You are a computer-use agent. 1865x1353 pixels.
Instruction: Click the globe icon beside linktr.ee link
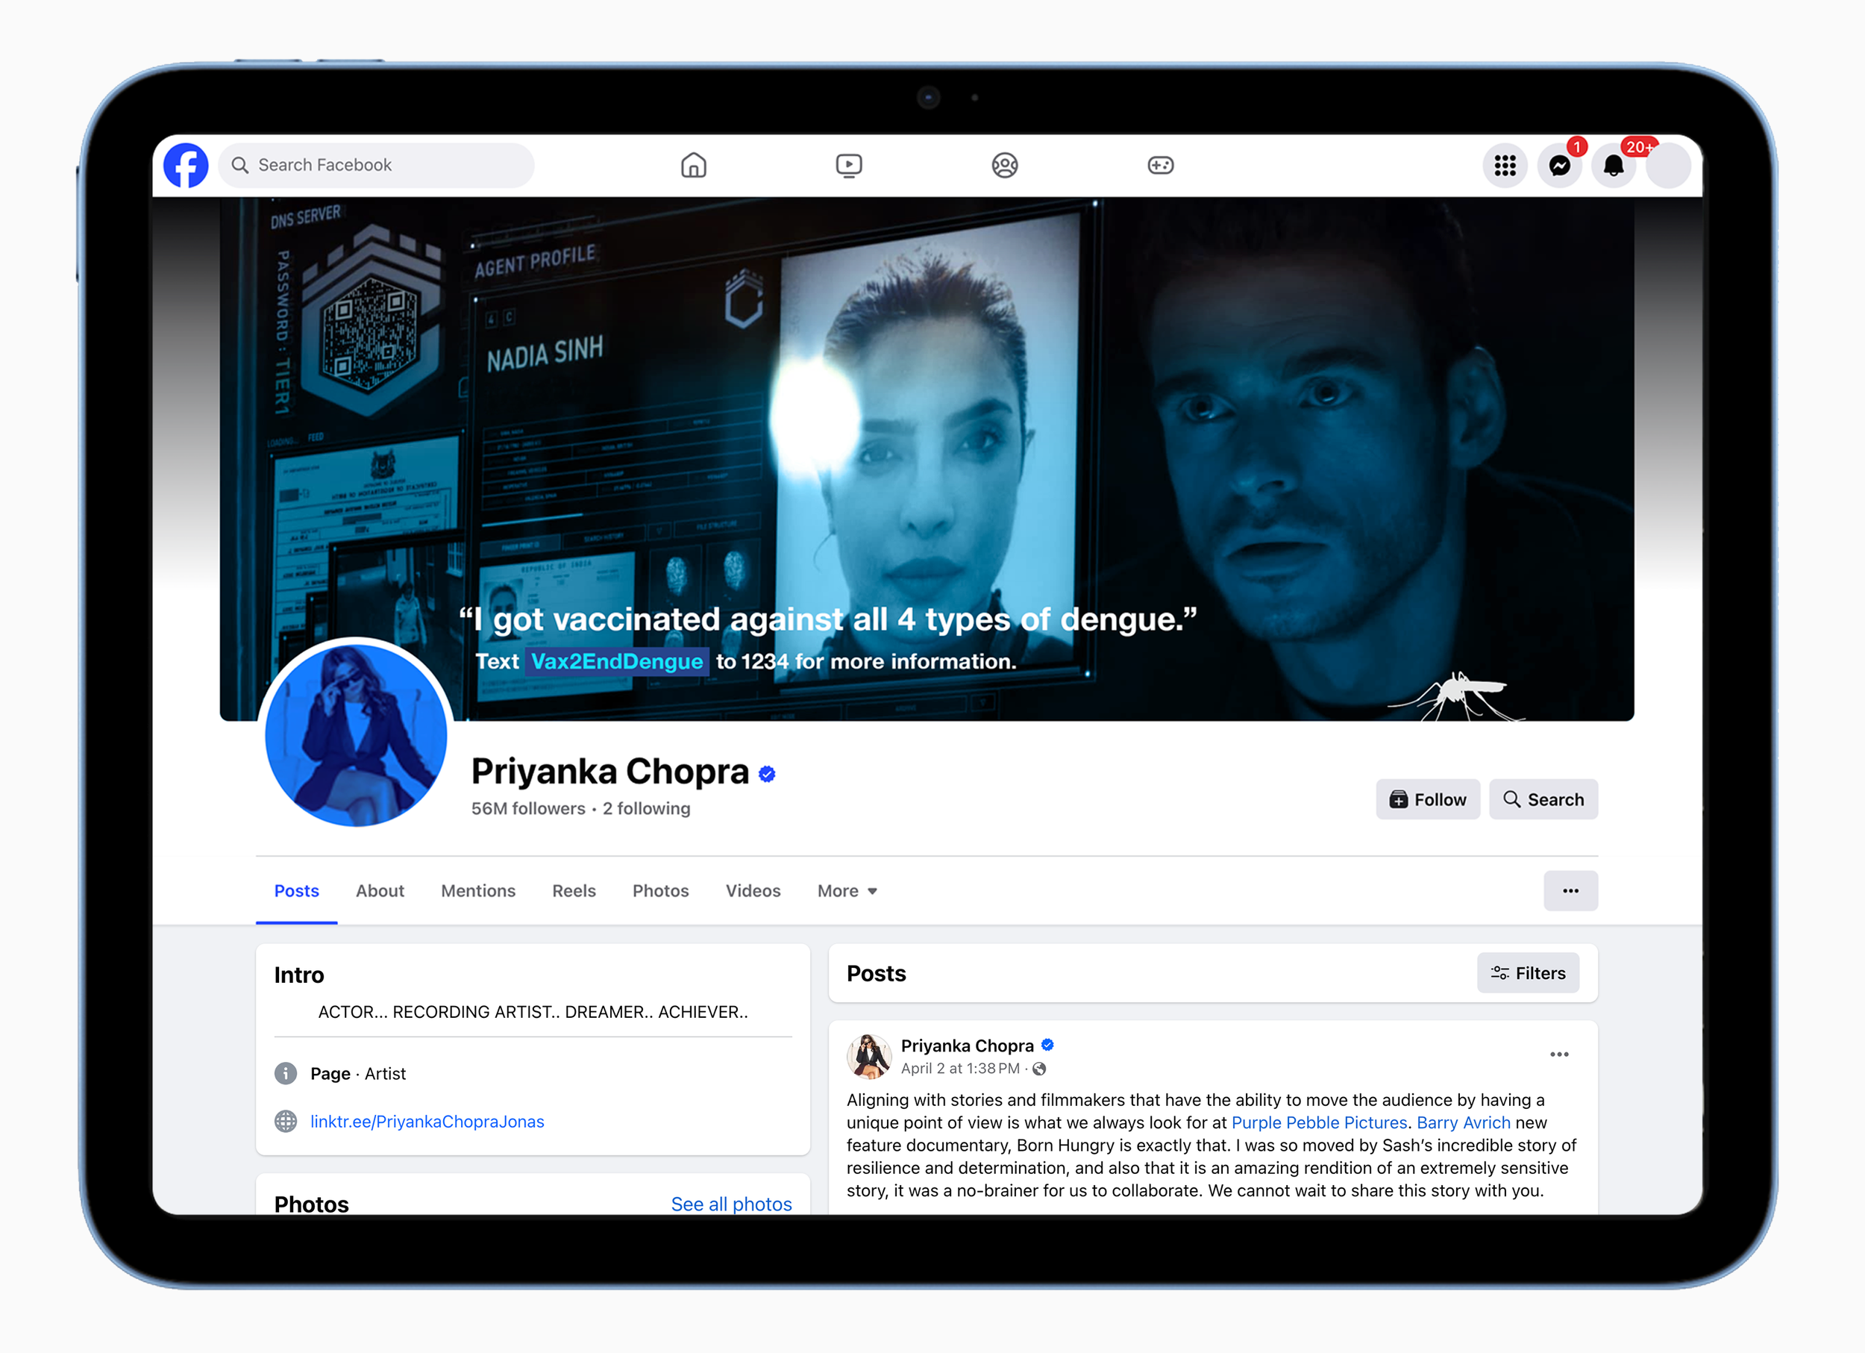285,1121
